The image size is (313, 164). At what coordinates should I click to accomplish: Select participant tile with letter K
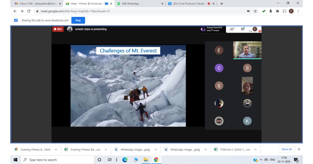pyautogui.click(x=247, y=121)
